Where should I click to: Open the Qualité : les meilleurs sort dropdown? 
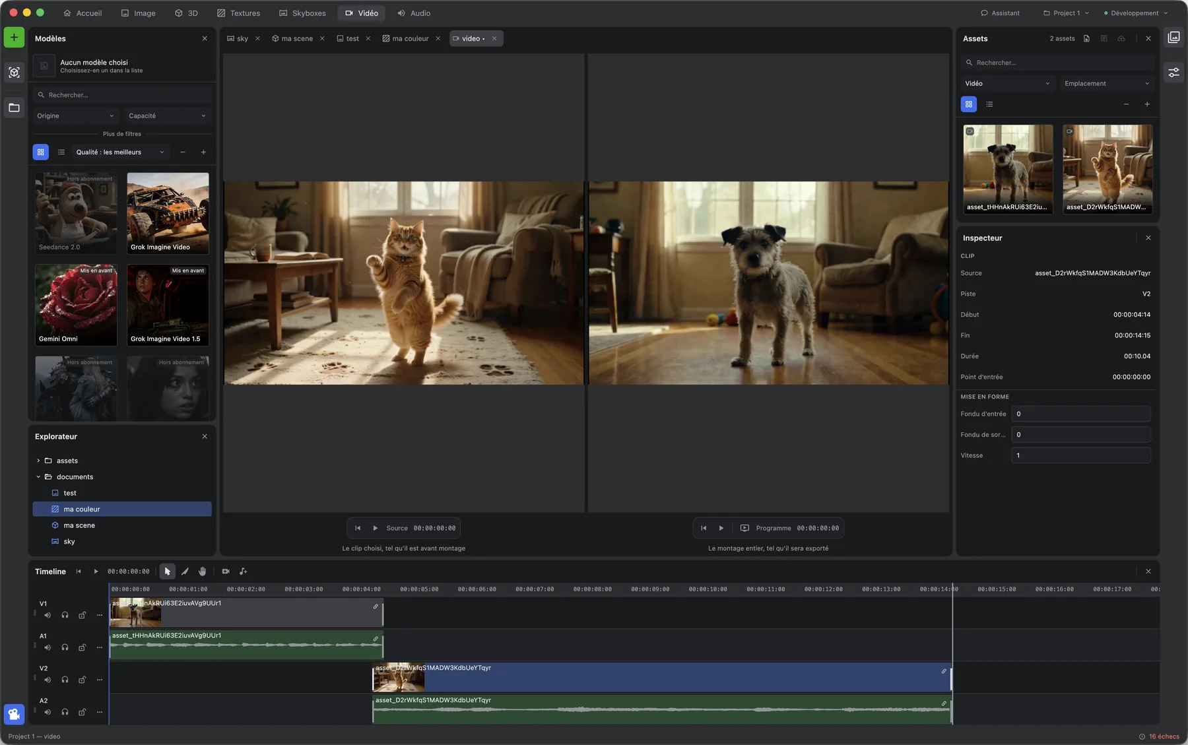[x=120, y=152]
